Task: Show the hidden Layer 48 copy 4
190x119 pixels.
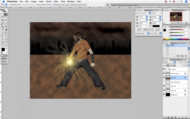Action: 164,82
